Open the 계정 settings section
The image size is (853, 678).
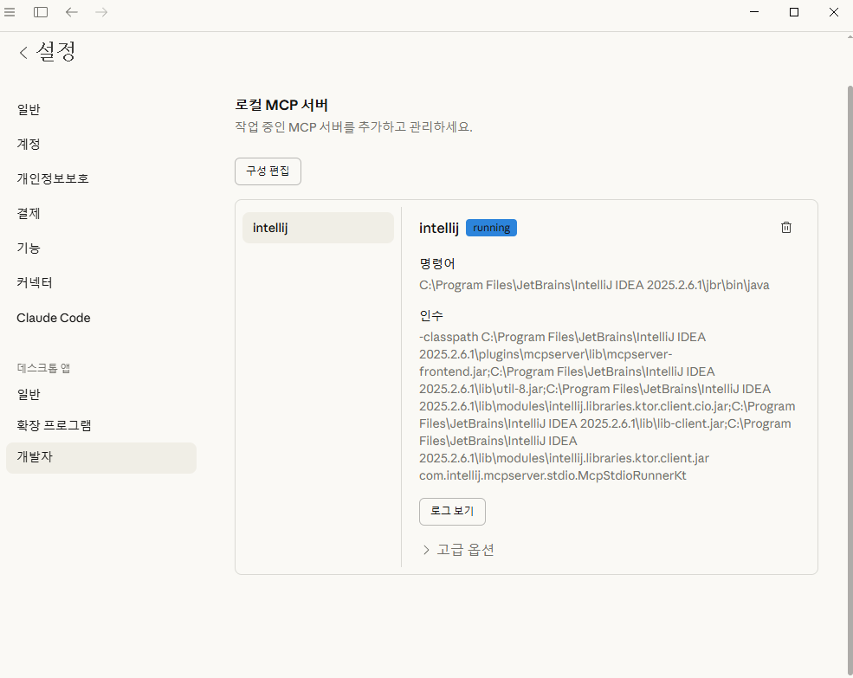tap(29, 145)
